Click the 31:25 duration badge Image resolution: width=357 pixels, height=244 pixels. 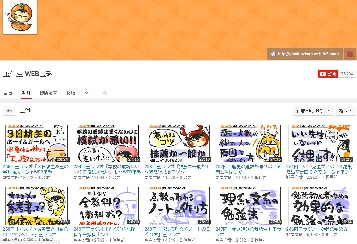click(346, 159)
